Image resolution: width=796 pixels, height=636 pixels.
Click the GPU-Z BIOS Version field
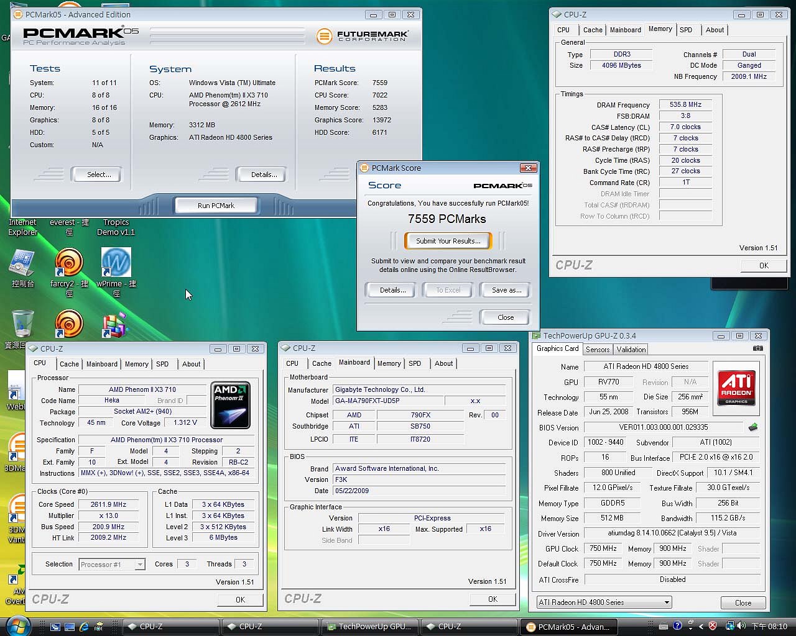click(664, 427)
